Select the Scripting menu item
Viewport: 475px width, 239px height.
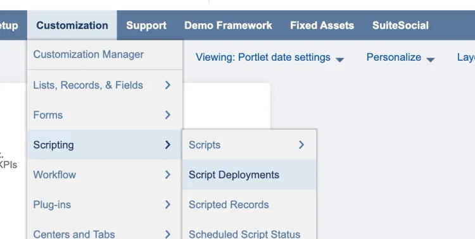pos(104,145)
